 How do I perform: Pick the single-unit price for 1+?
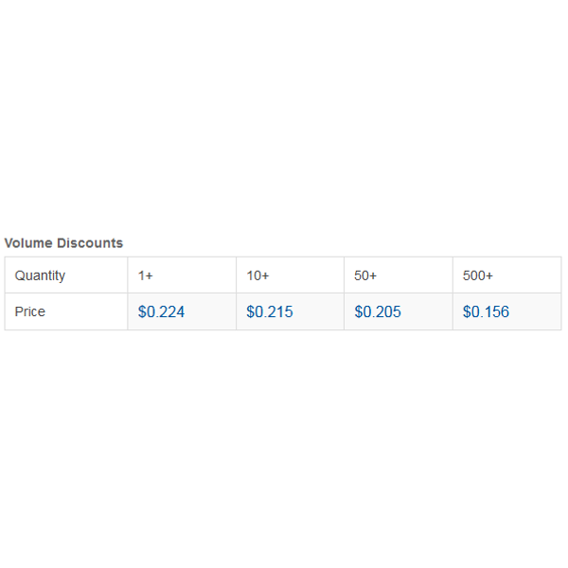161,311
